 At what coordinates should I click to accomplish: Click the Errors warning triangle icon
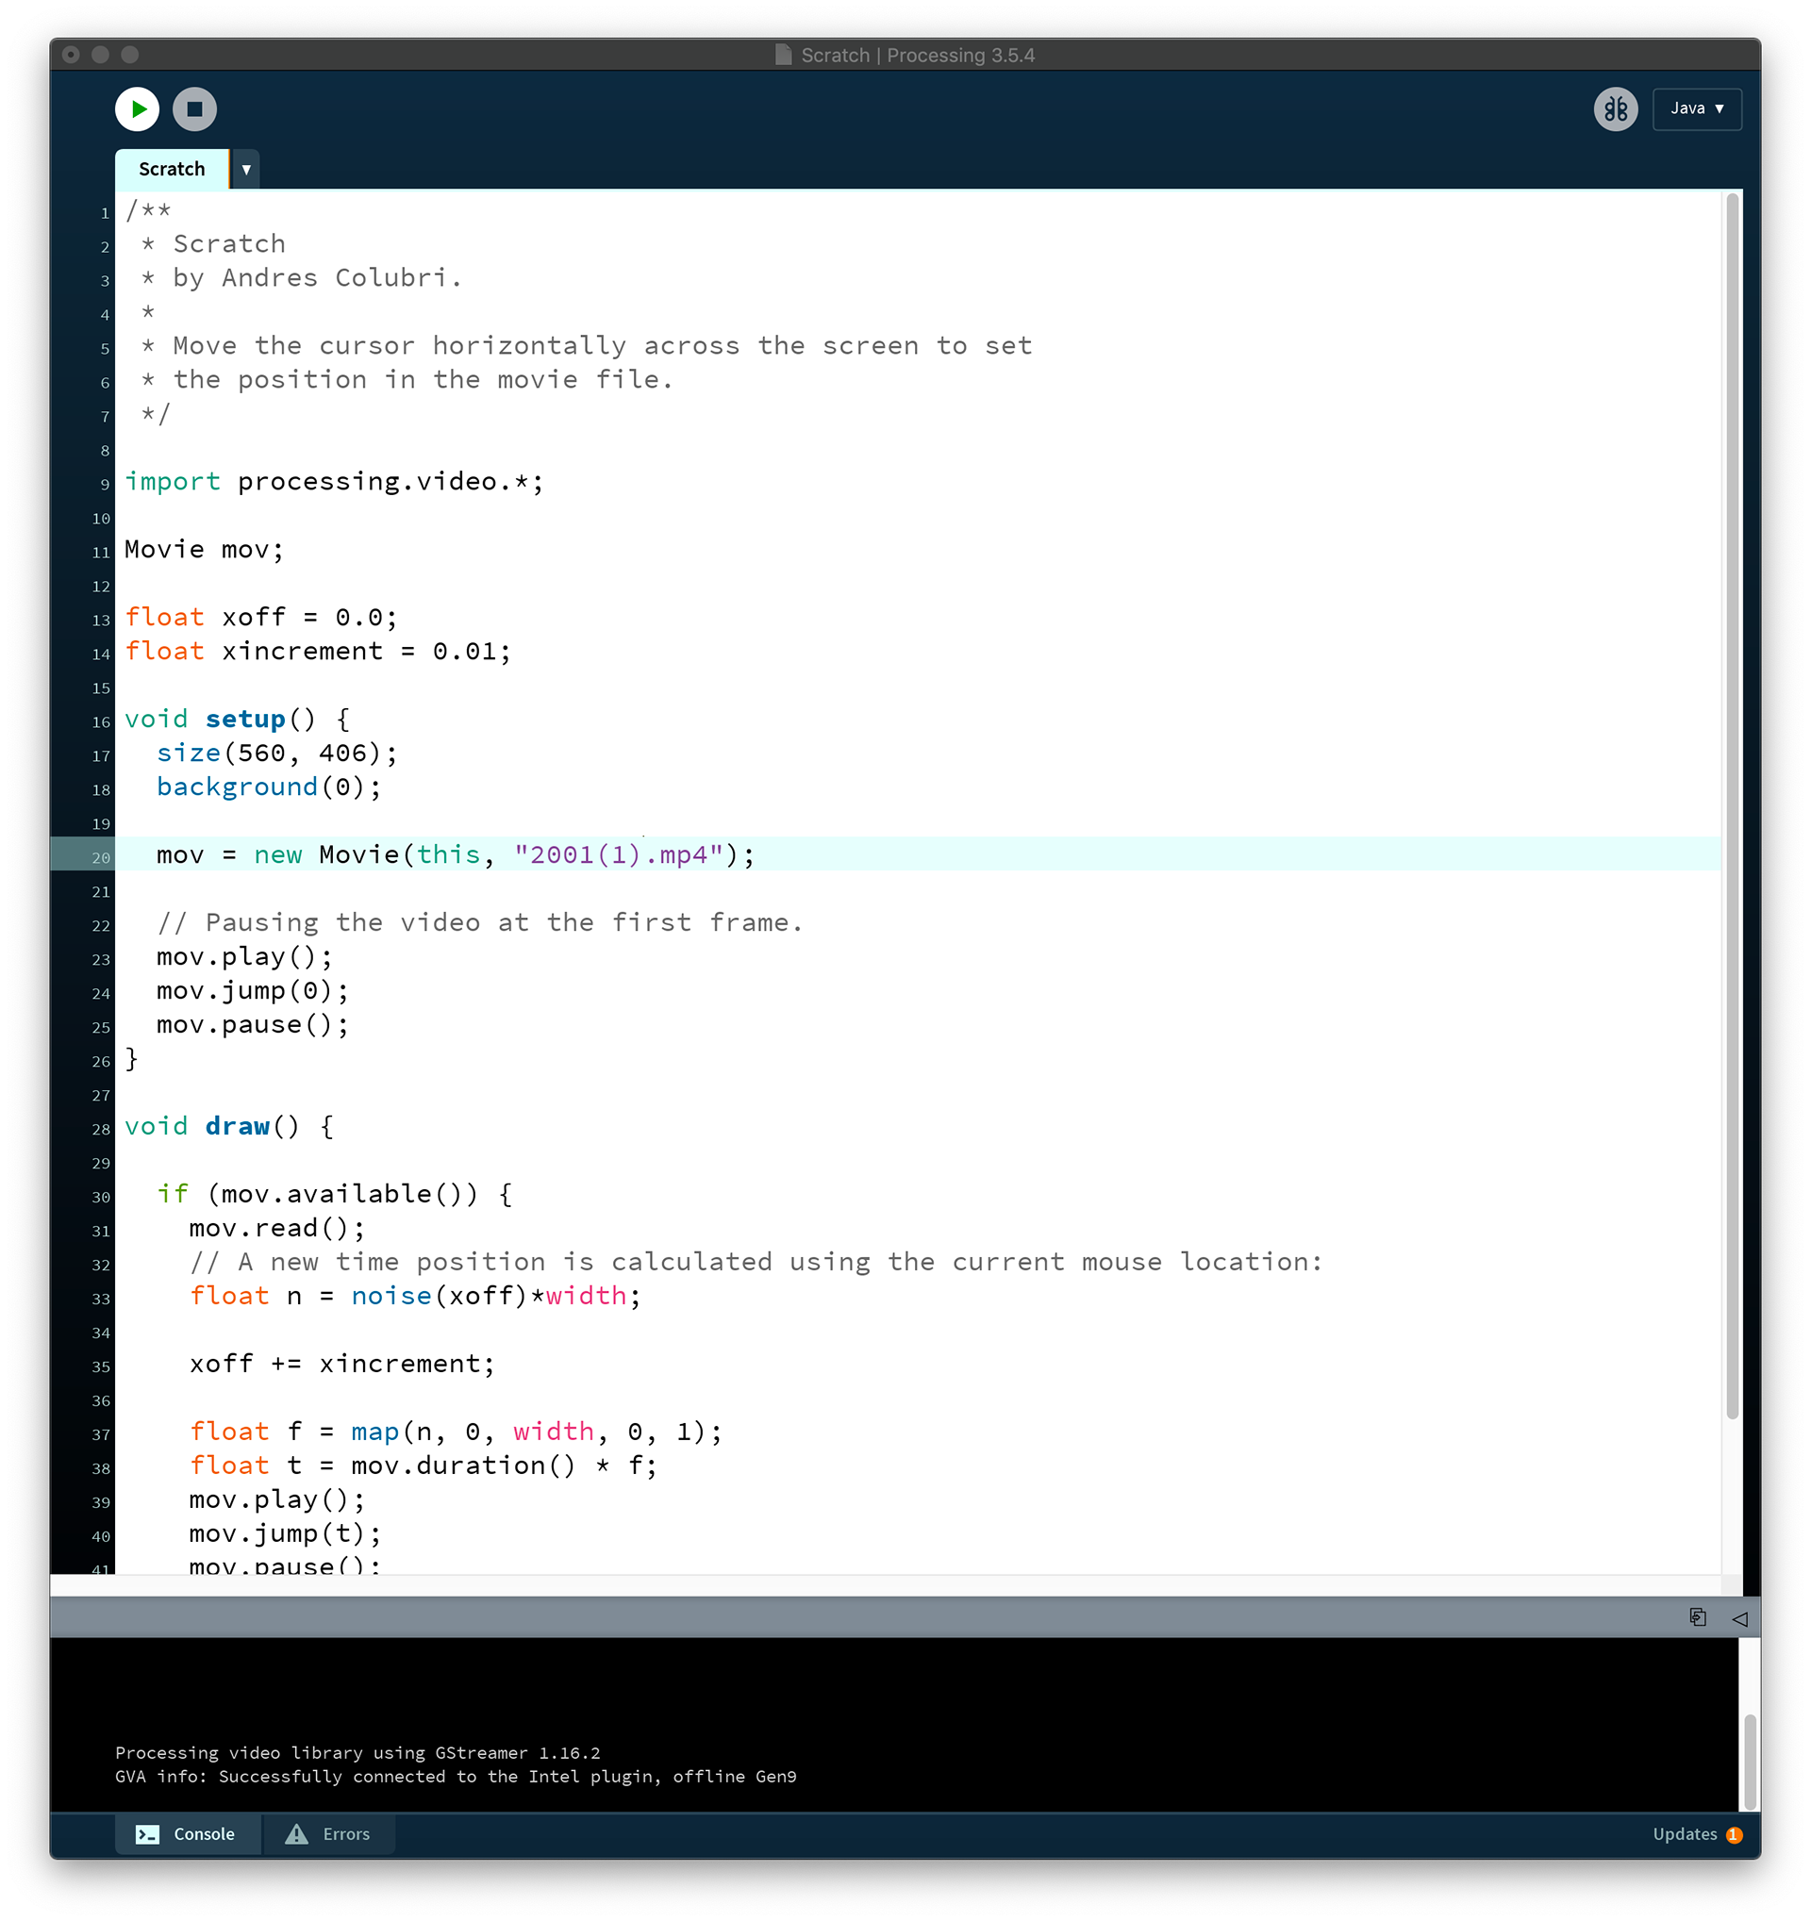297,1833
